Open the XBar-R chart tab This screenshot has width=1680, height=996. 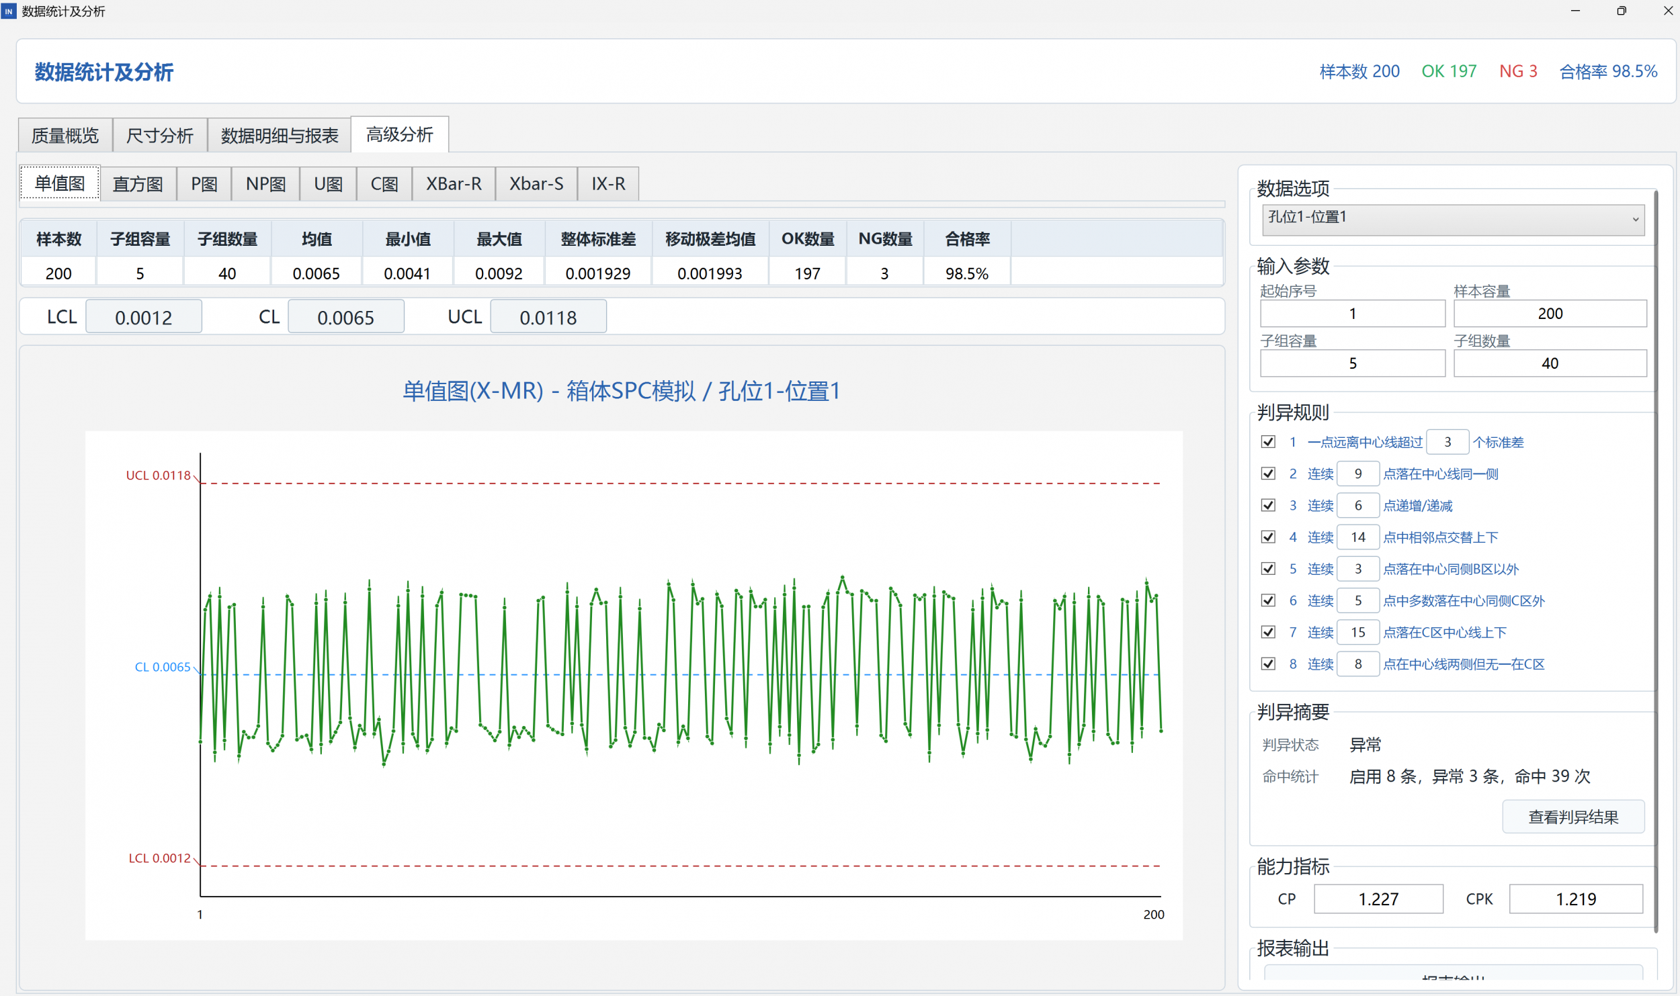pyautogui.click(x=454, y=183)
